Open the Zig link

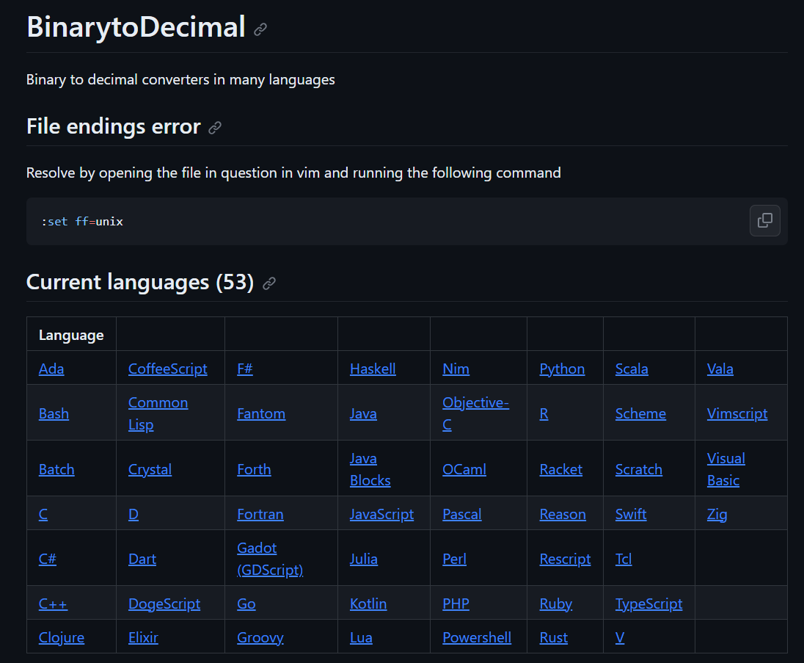[x=717, y=514]
